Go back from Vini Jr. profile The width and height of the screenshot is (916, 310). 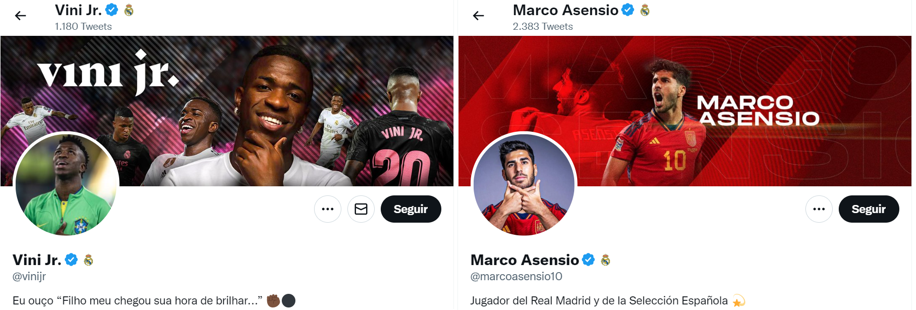(x=21, y=16)
